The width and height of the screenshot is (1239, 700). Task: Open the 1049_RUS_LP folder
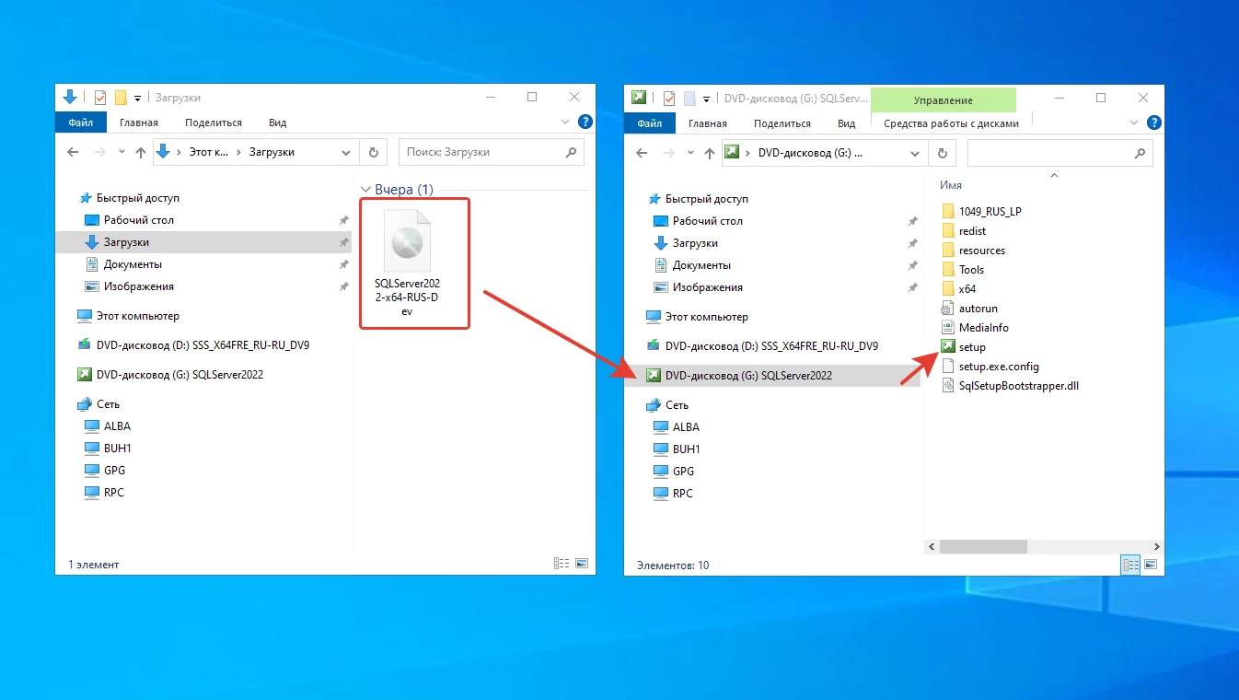click(x=990, y=212)
